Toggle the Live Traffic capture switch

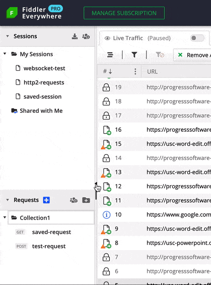[197, 38]
